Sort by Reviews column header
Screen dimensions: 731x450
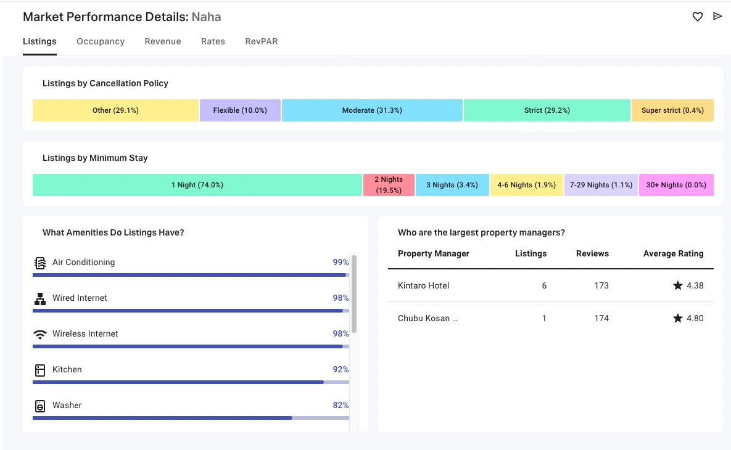click(x=592, y=253)
